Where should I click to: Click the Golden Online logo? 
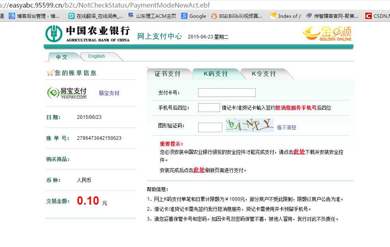(327, 34)
